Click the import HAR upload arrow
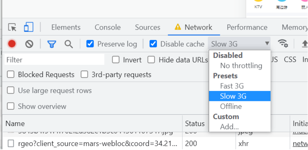Viewport: 308px width, 150px height. pyautogui.click(x=304, y=44)
